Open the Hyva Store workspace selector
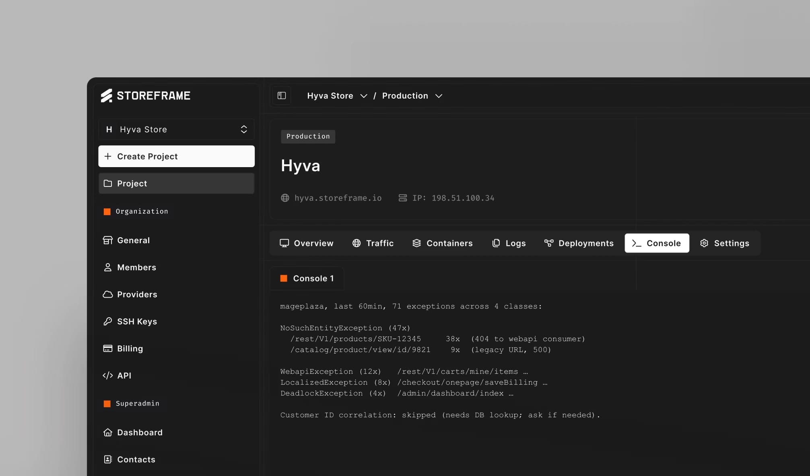The image size is (810, 476). (176, 129)
